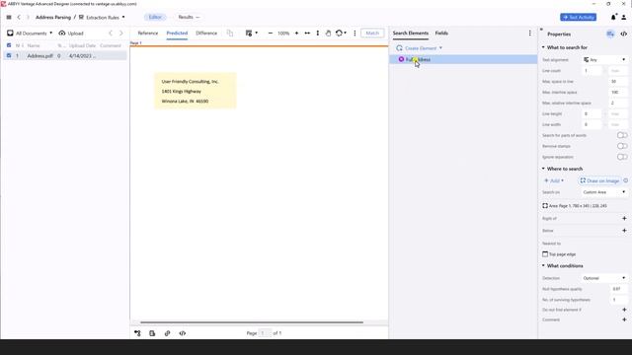Click the Match button

pos(372,33)
